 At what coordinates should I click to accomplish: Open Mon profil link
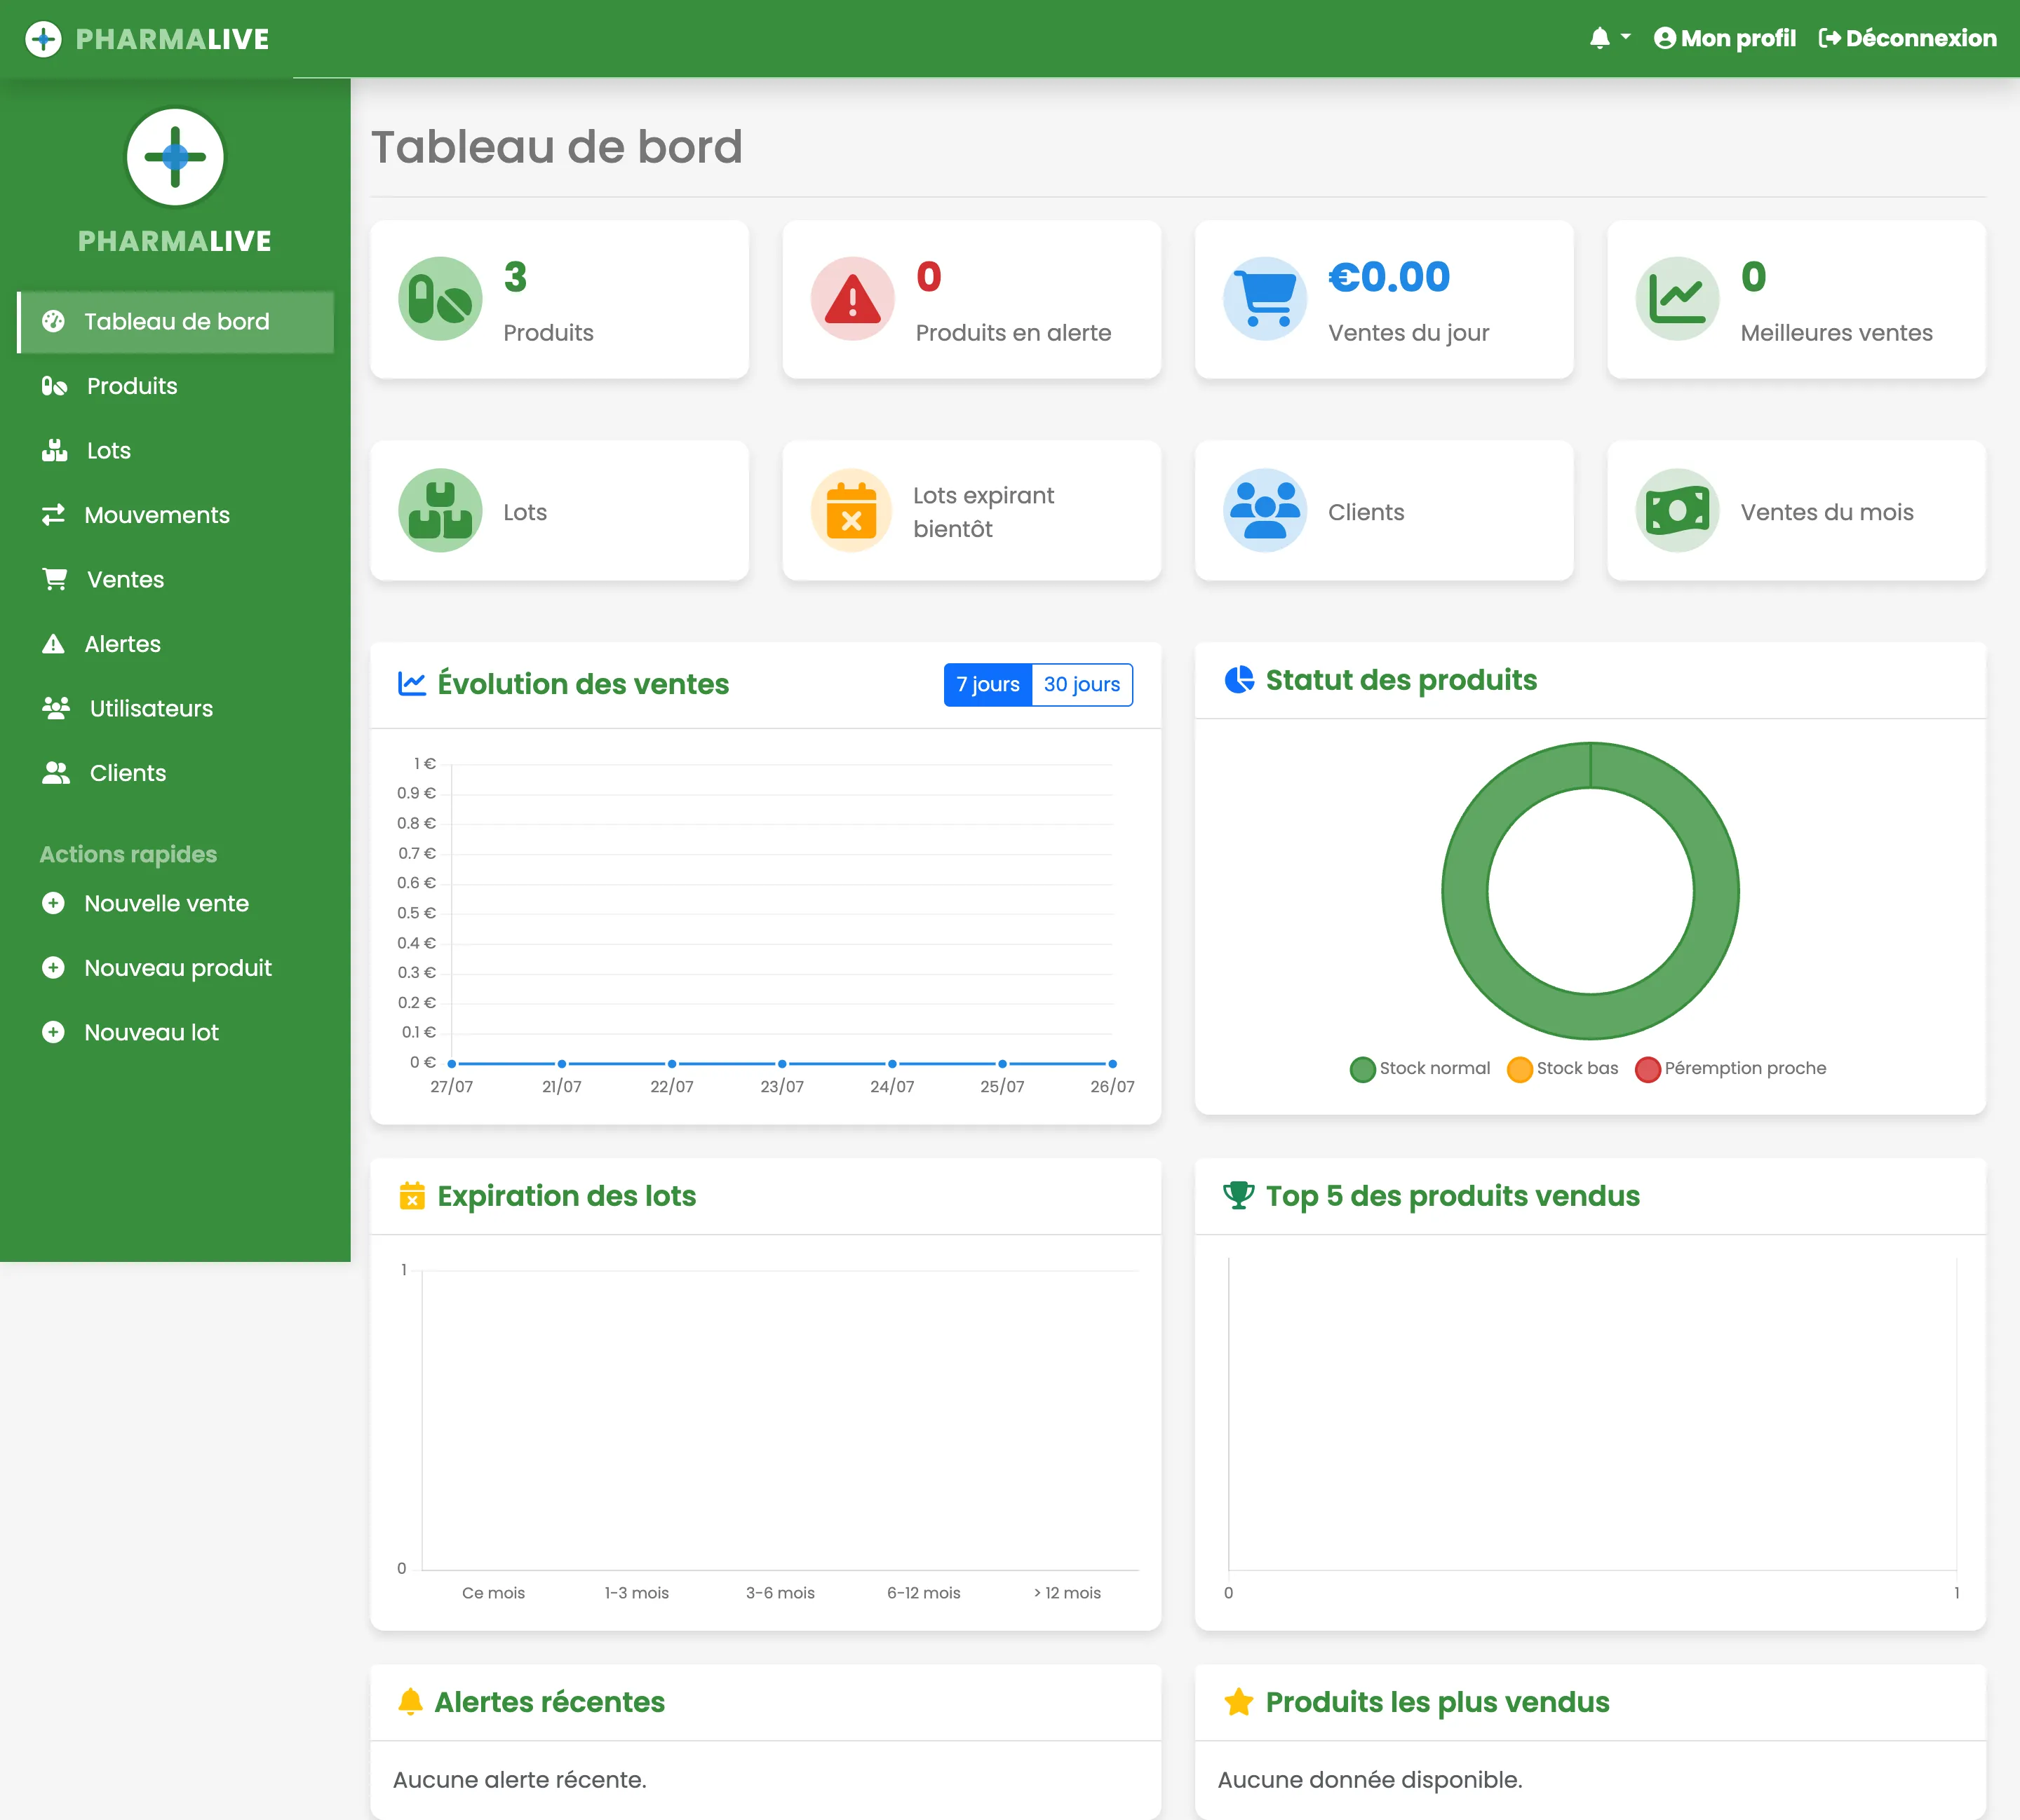[x=1725, y=38]
